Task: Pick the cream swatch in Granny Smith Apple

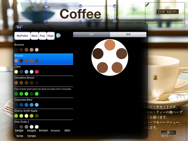Action: coord(26,116)
